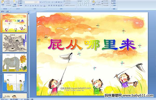
Task: Open the Line Spacing dropdown
Action: 62,2
